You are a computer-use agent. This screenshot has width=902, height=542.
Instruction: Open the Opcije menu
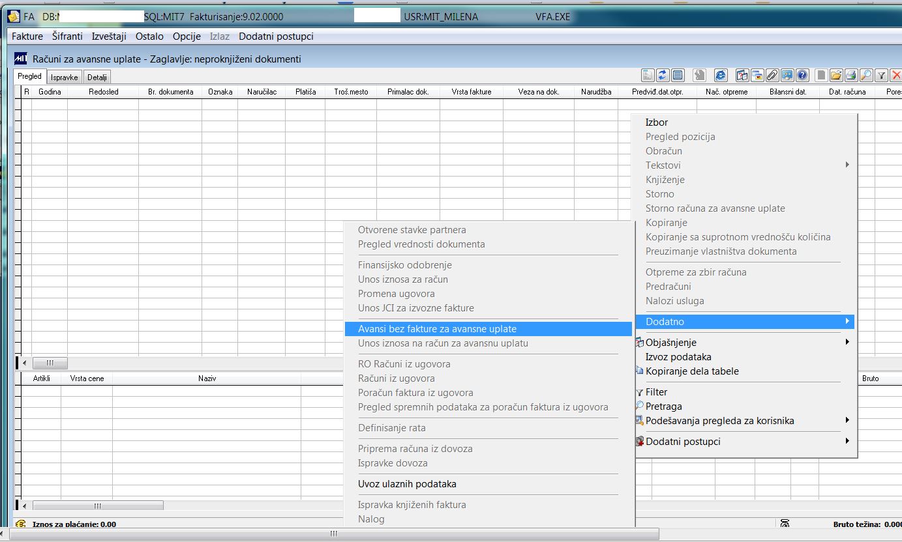187,36
